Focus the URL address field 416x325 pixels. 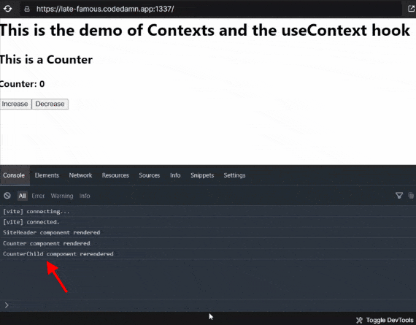coord(211,9)
